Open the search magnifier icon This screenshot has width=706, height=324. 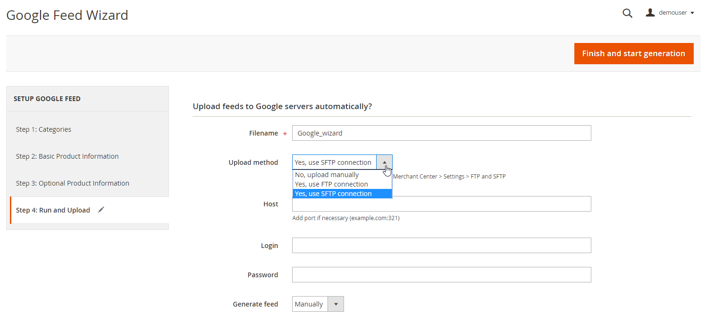[627, 13]
